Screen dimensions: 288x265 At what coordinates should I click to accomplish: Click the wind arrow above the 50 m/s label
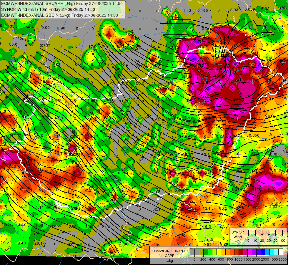point(276,233)
